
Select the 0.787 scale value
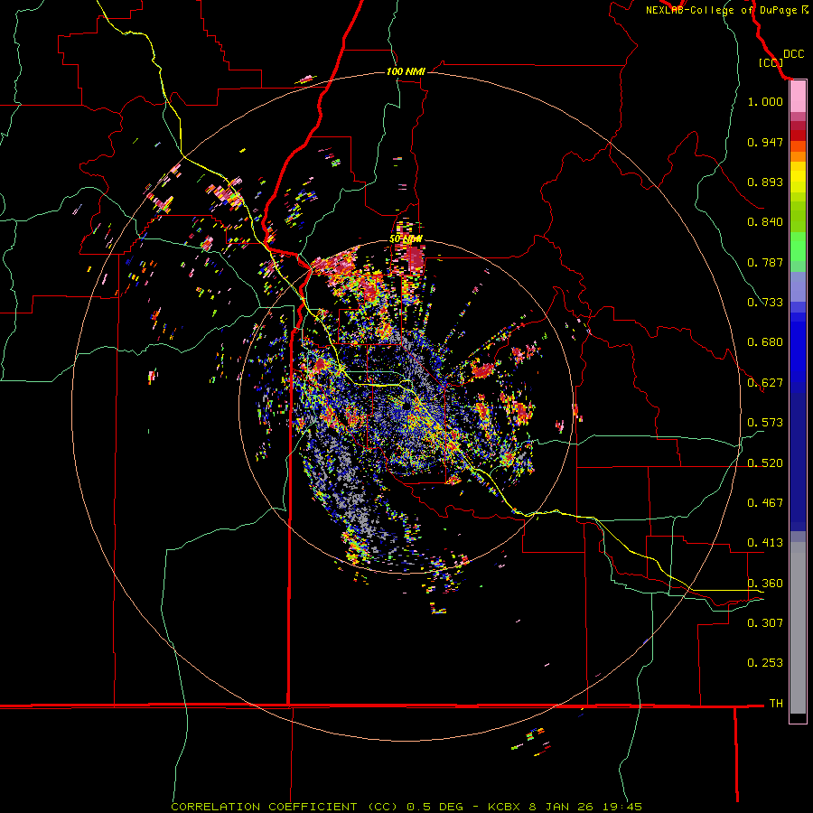765,262
